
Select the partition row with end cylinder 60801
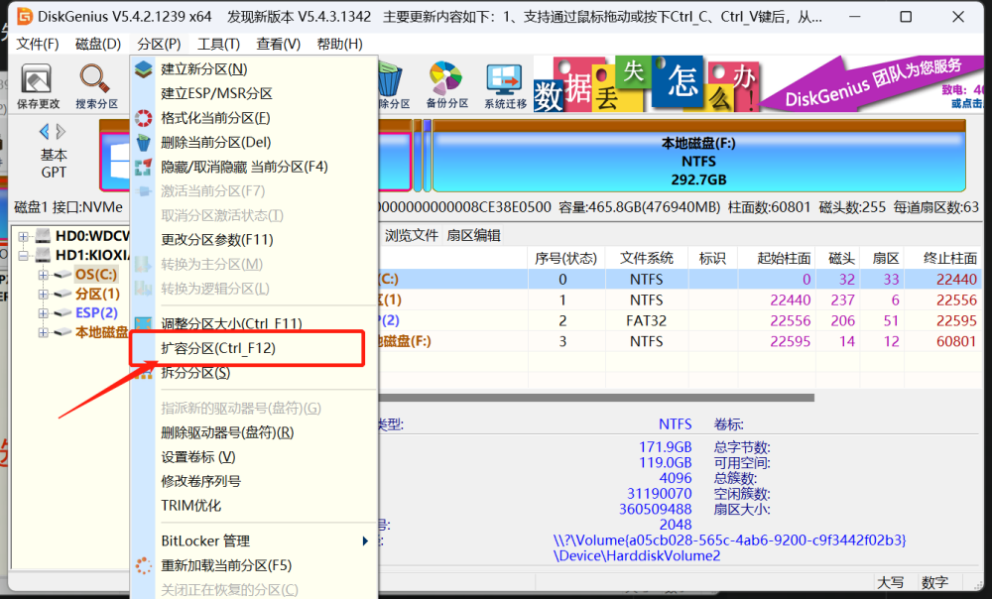pyautogui.click(x=681, y=341)
